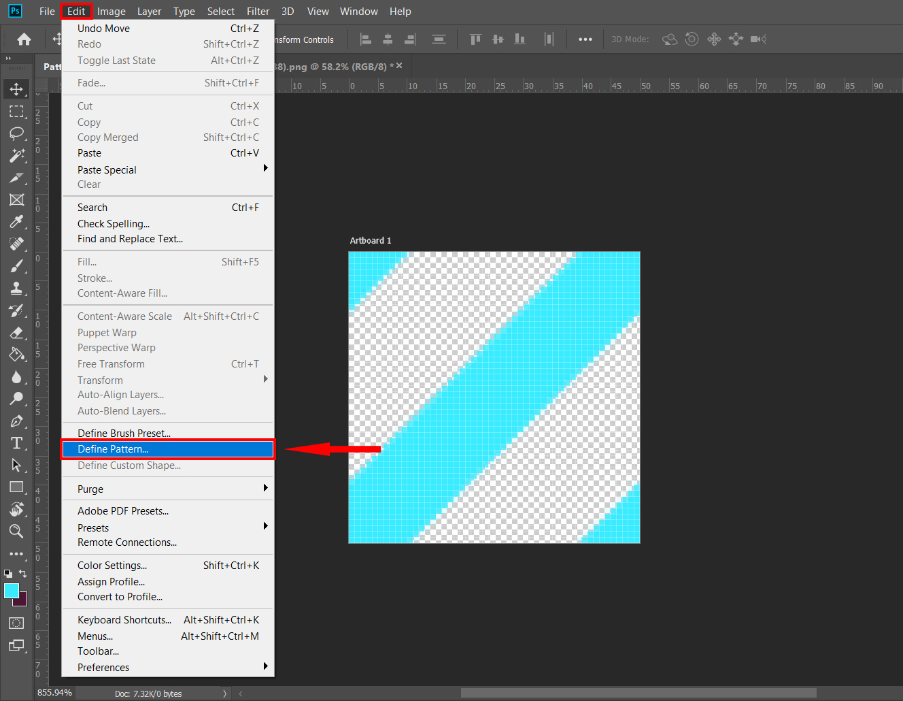Choose the Horizontal Type tool
This screenshot has height=701, width=903.
tap(16, 443)
